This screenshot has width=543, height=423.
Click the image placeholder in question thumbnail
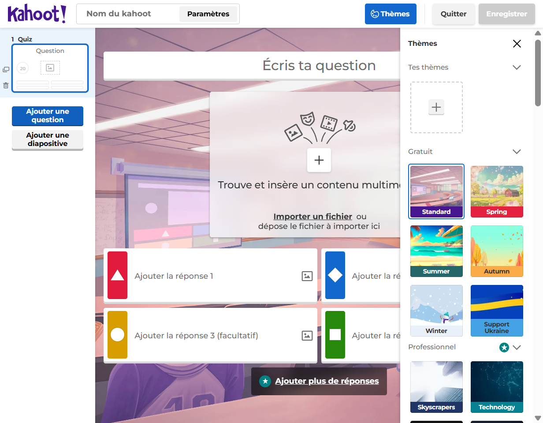tap(50, 67)
